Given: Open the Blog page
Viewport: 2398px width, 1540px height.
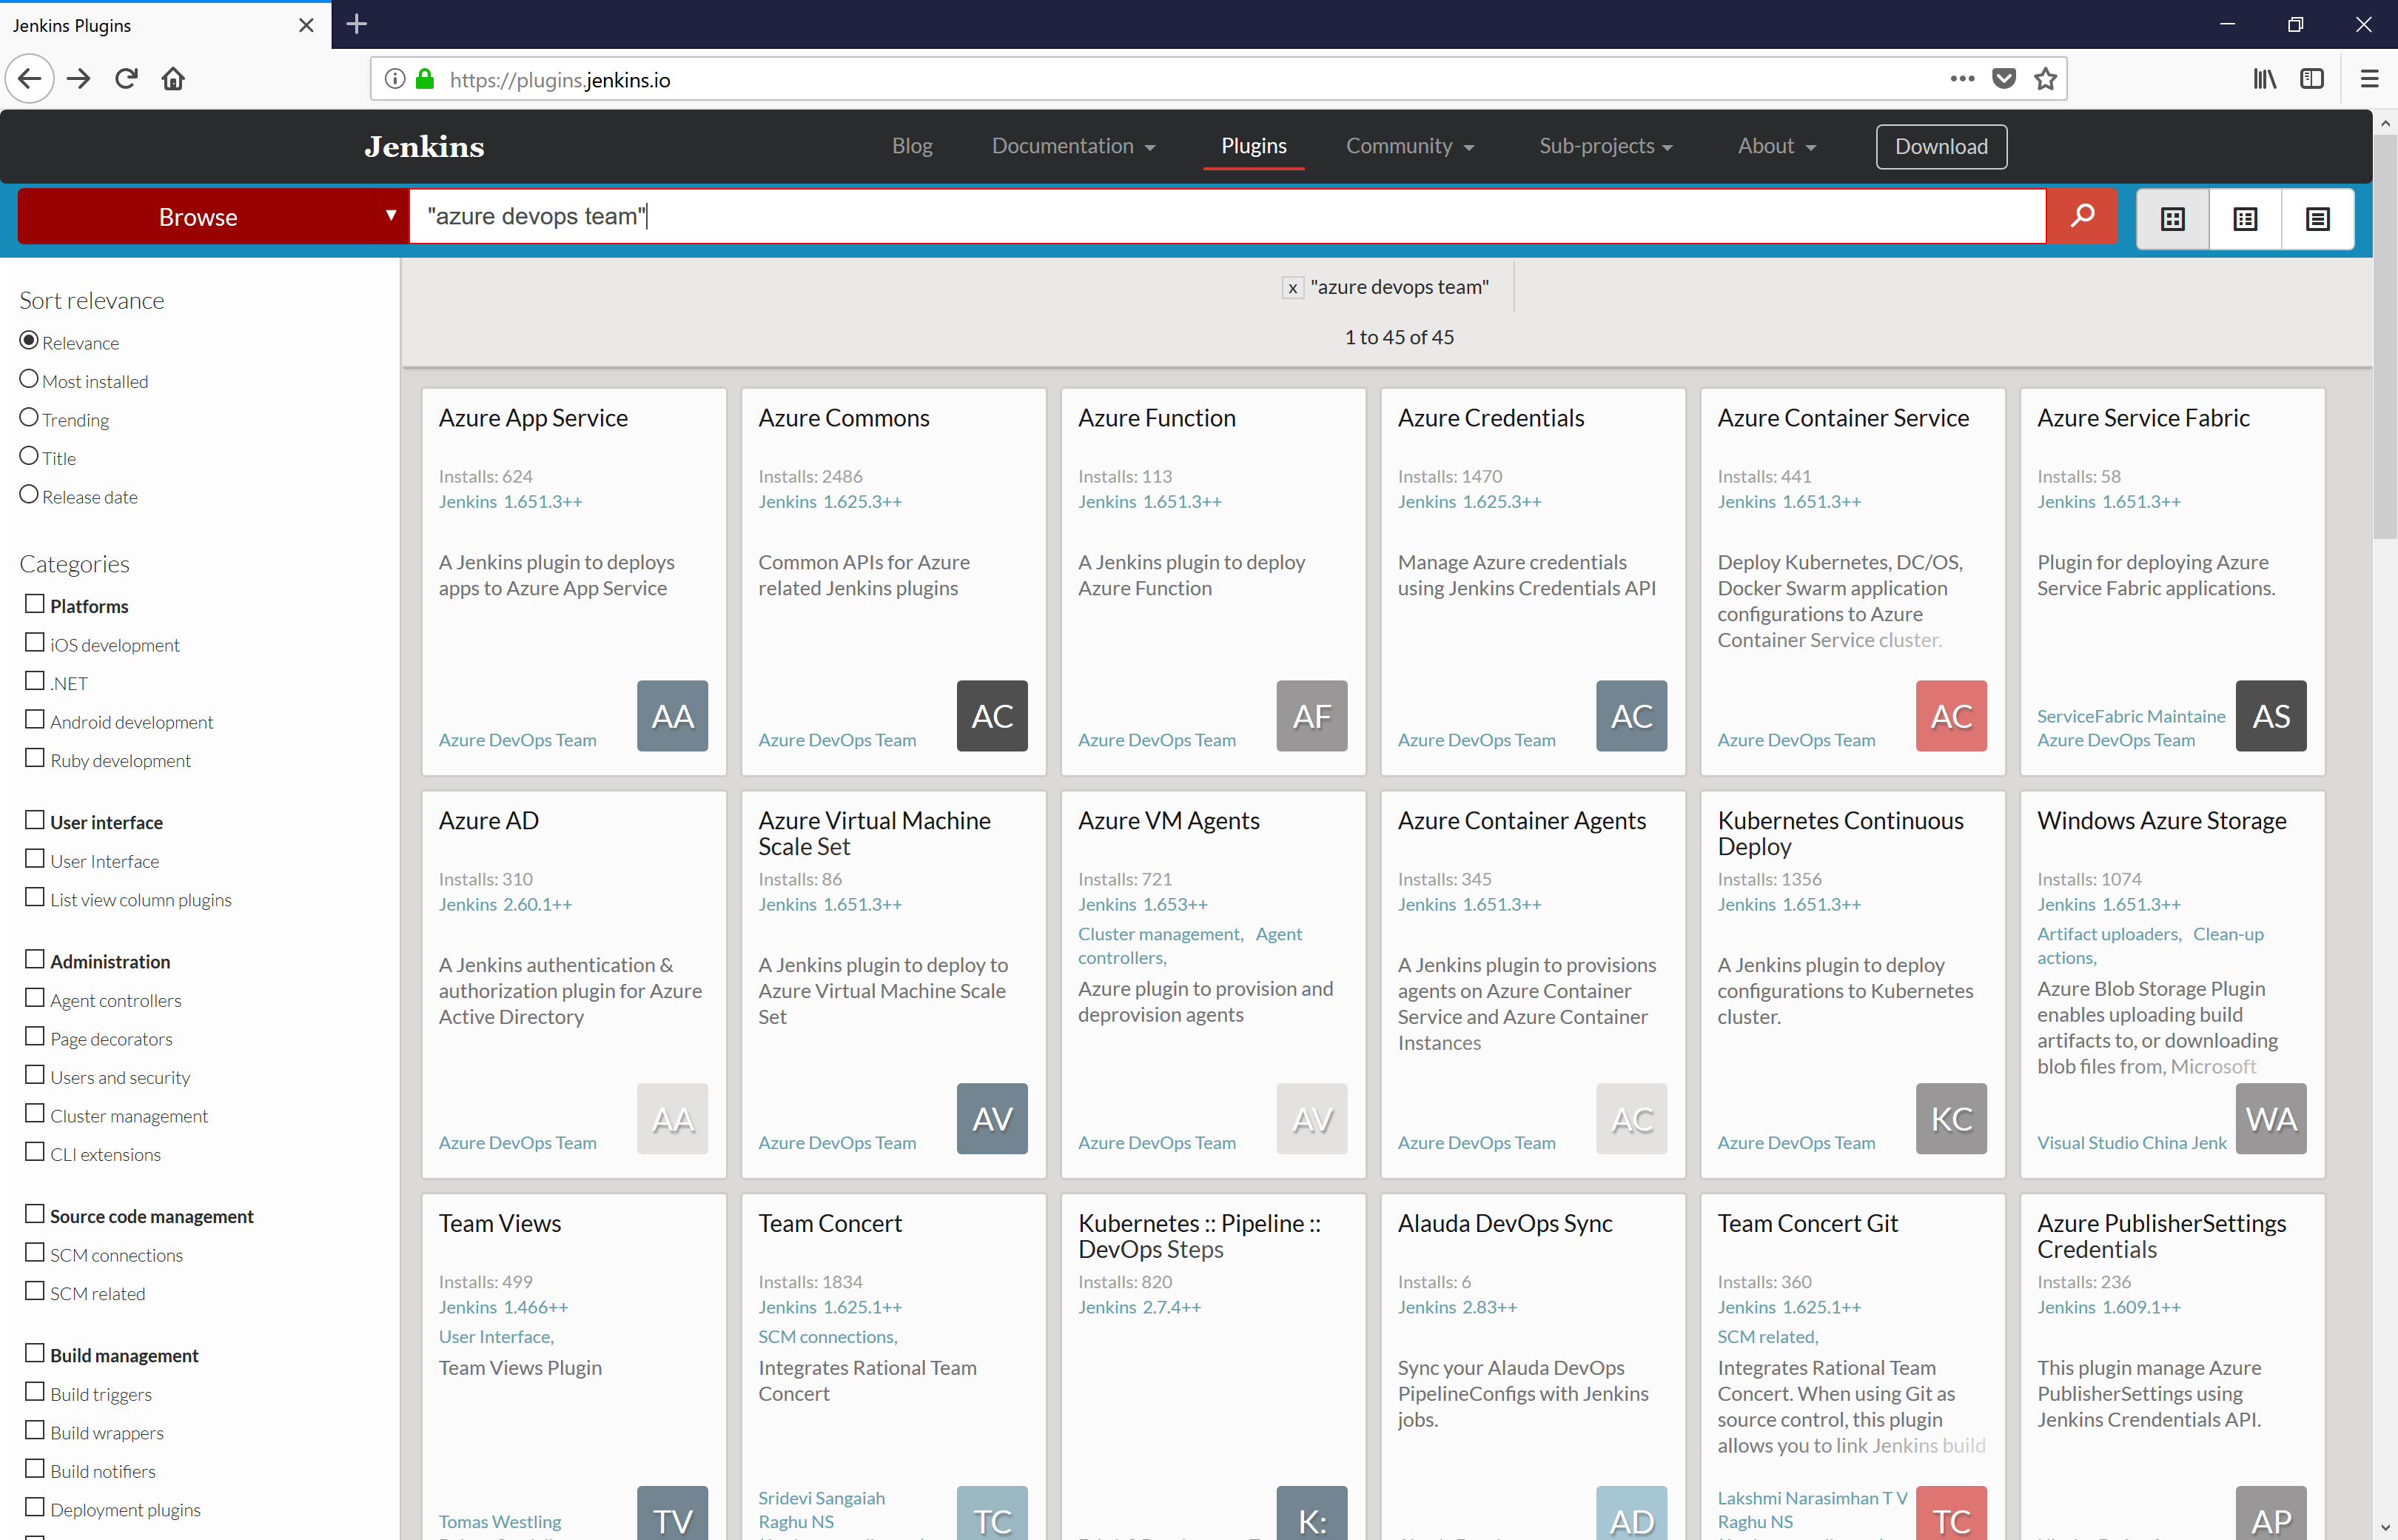Looking at the screenshot, I should tap(912, 146).
